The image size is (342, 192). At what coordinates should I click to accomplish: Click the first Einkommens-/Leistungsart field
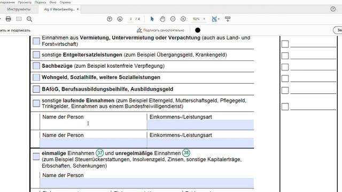click(x=200, y=125)
